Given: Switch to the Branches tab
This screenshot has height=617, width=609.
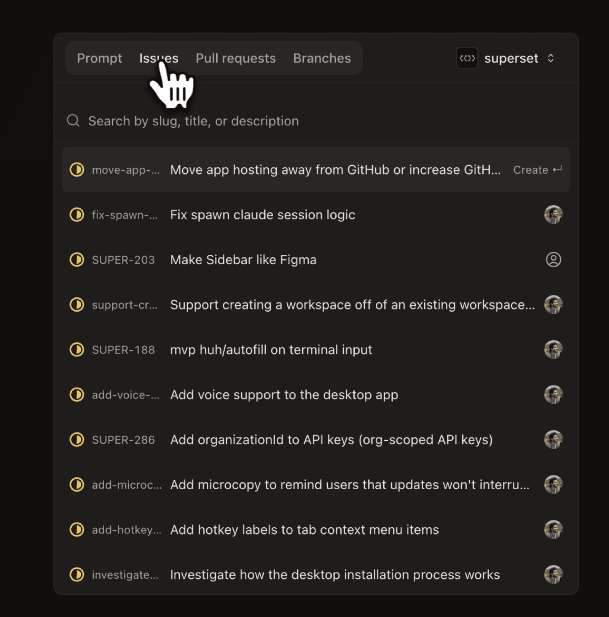Looking at the screenshot, I should [x=322, y=58].
